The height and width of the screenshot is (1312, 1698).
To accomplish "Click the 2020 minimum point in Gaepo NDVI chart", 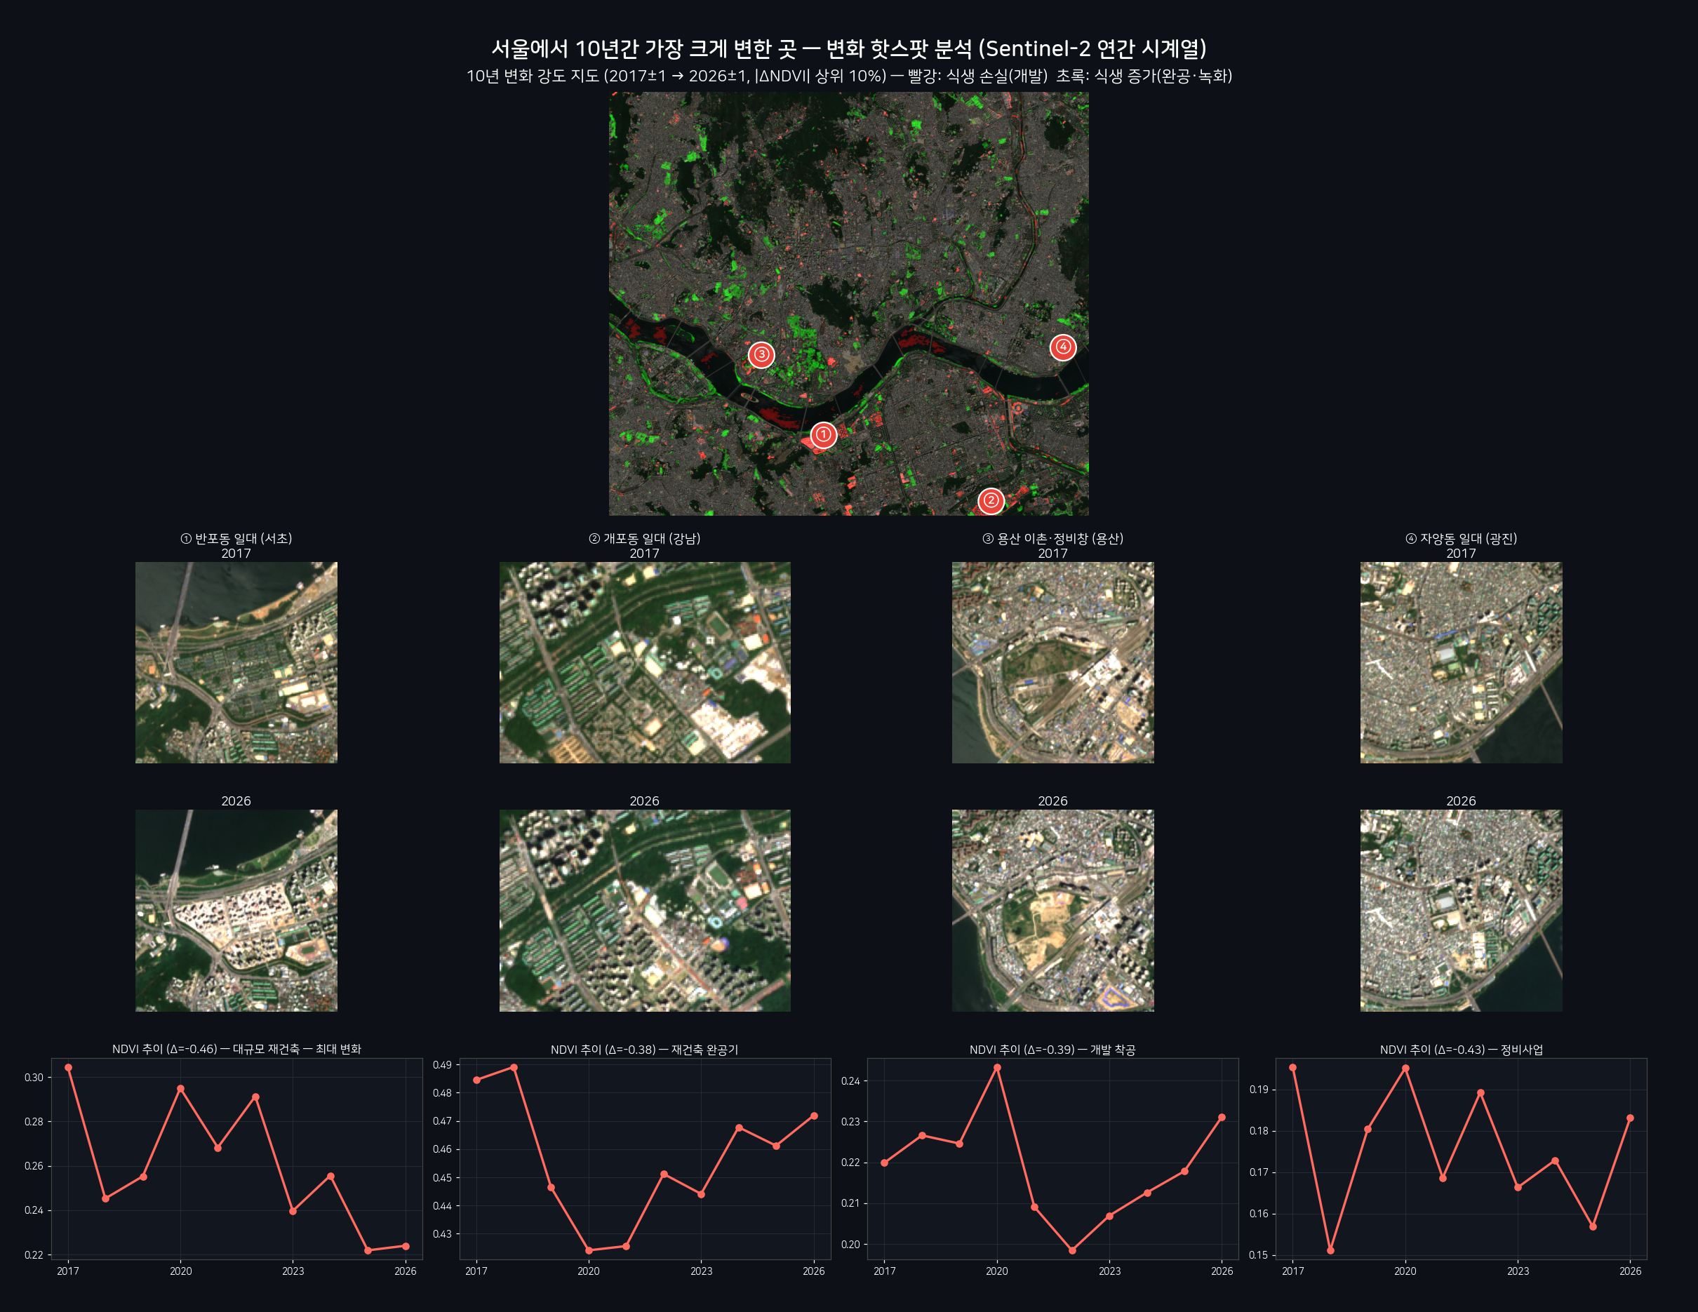I will point(589,1250).
